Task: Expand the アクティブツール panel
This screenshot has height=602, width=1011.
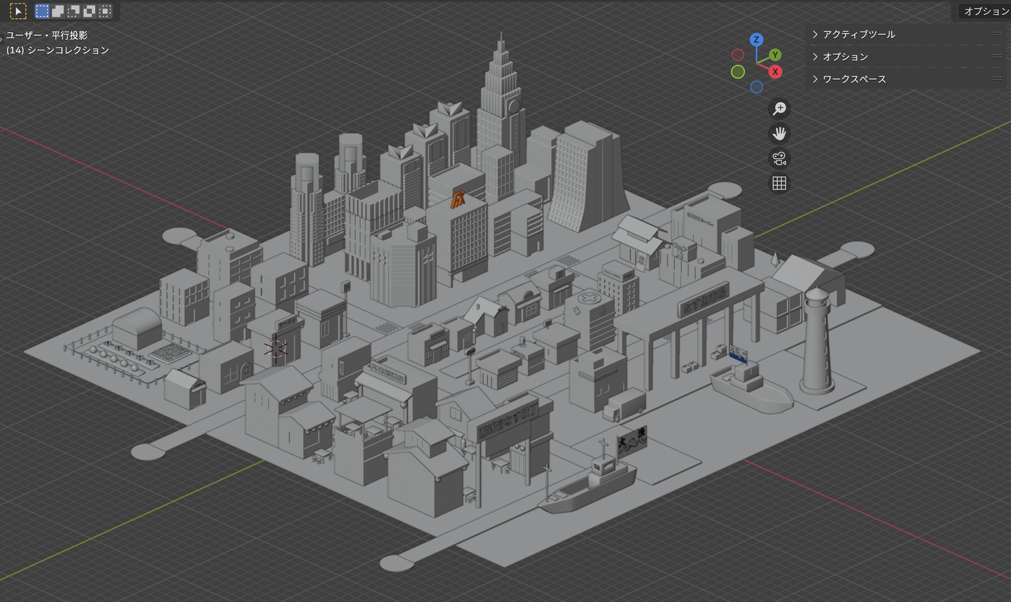Action: pos(858,34)
